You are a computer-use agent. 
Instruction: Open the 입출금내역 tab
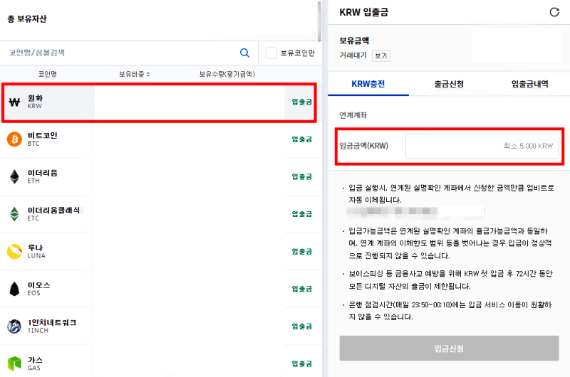point(529,84)
